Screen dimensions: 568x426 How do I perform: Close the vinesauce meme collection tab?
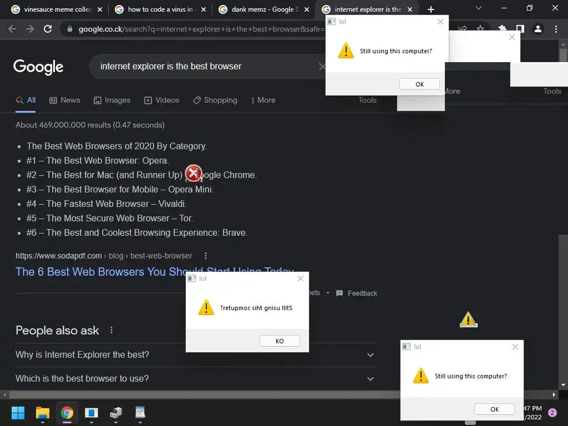point(100,9)
